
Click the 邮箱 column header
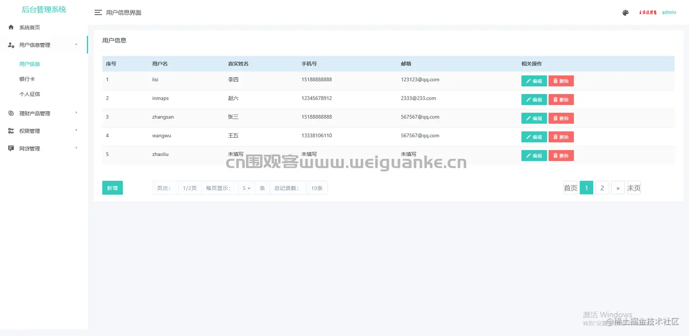(406, 64)
